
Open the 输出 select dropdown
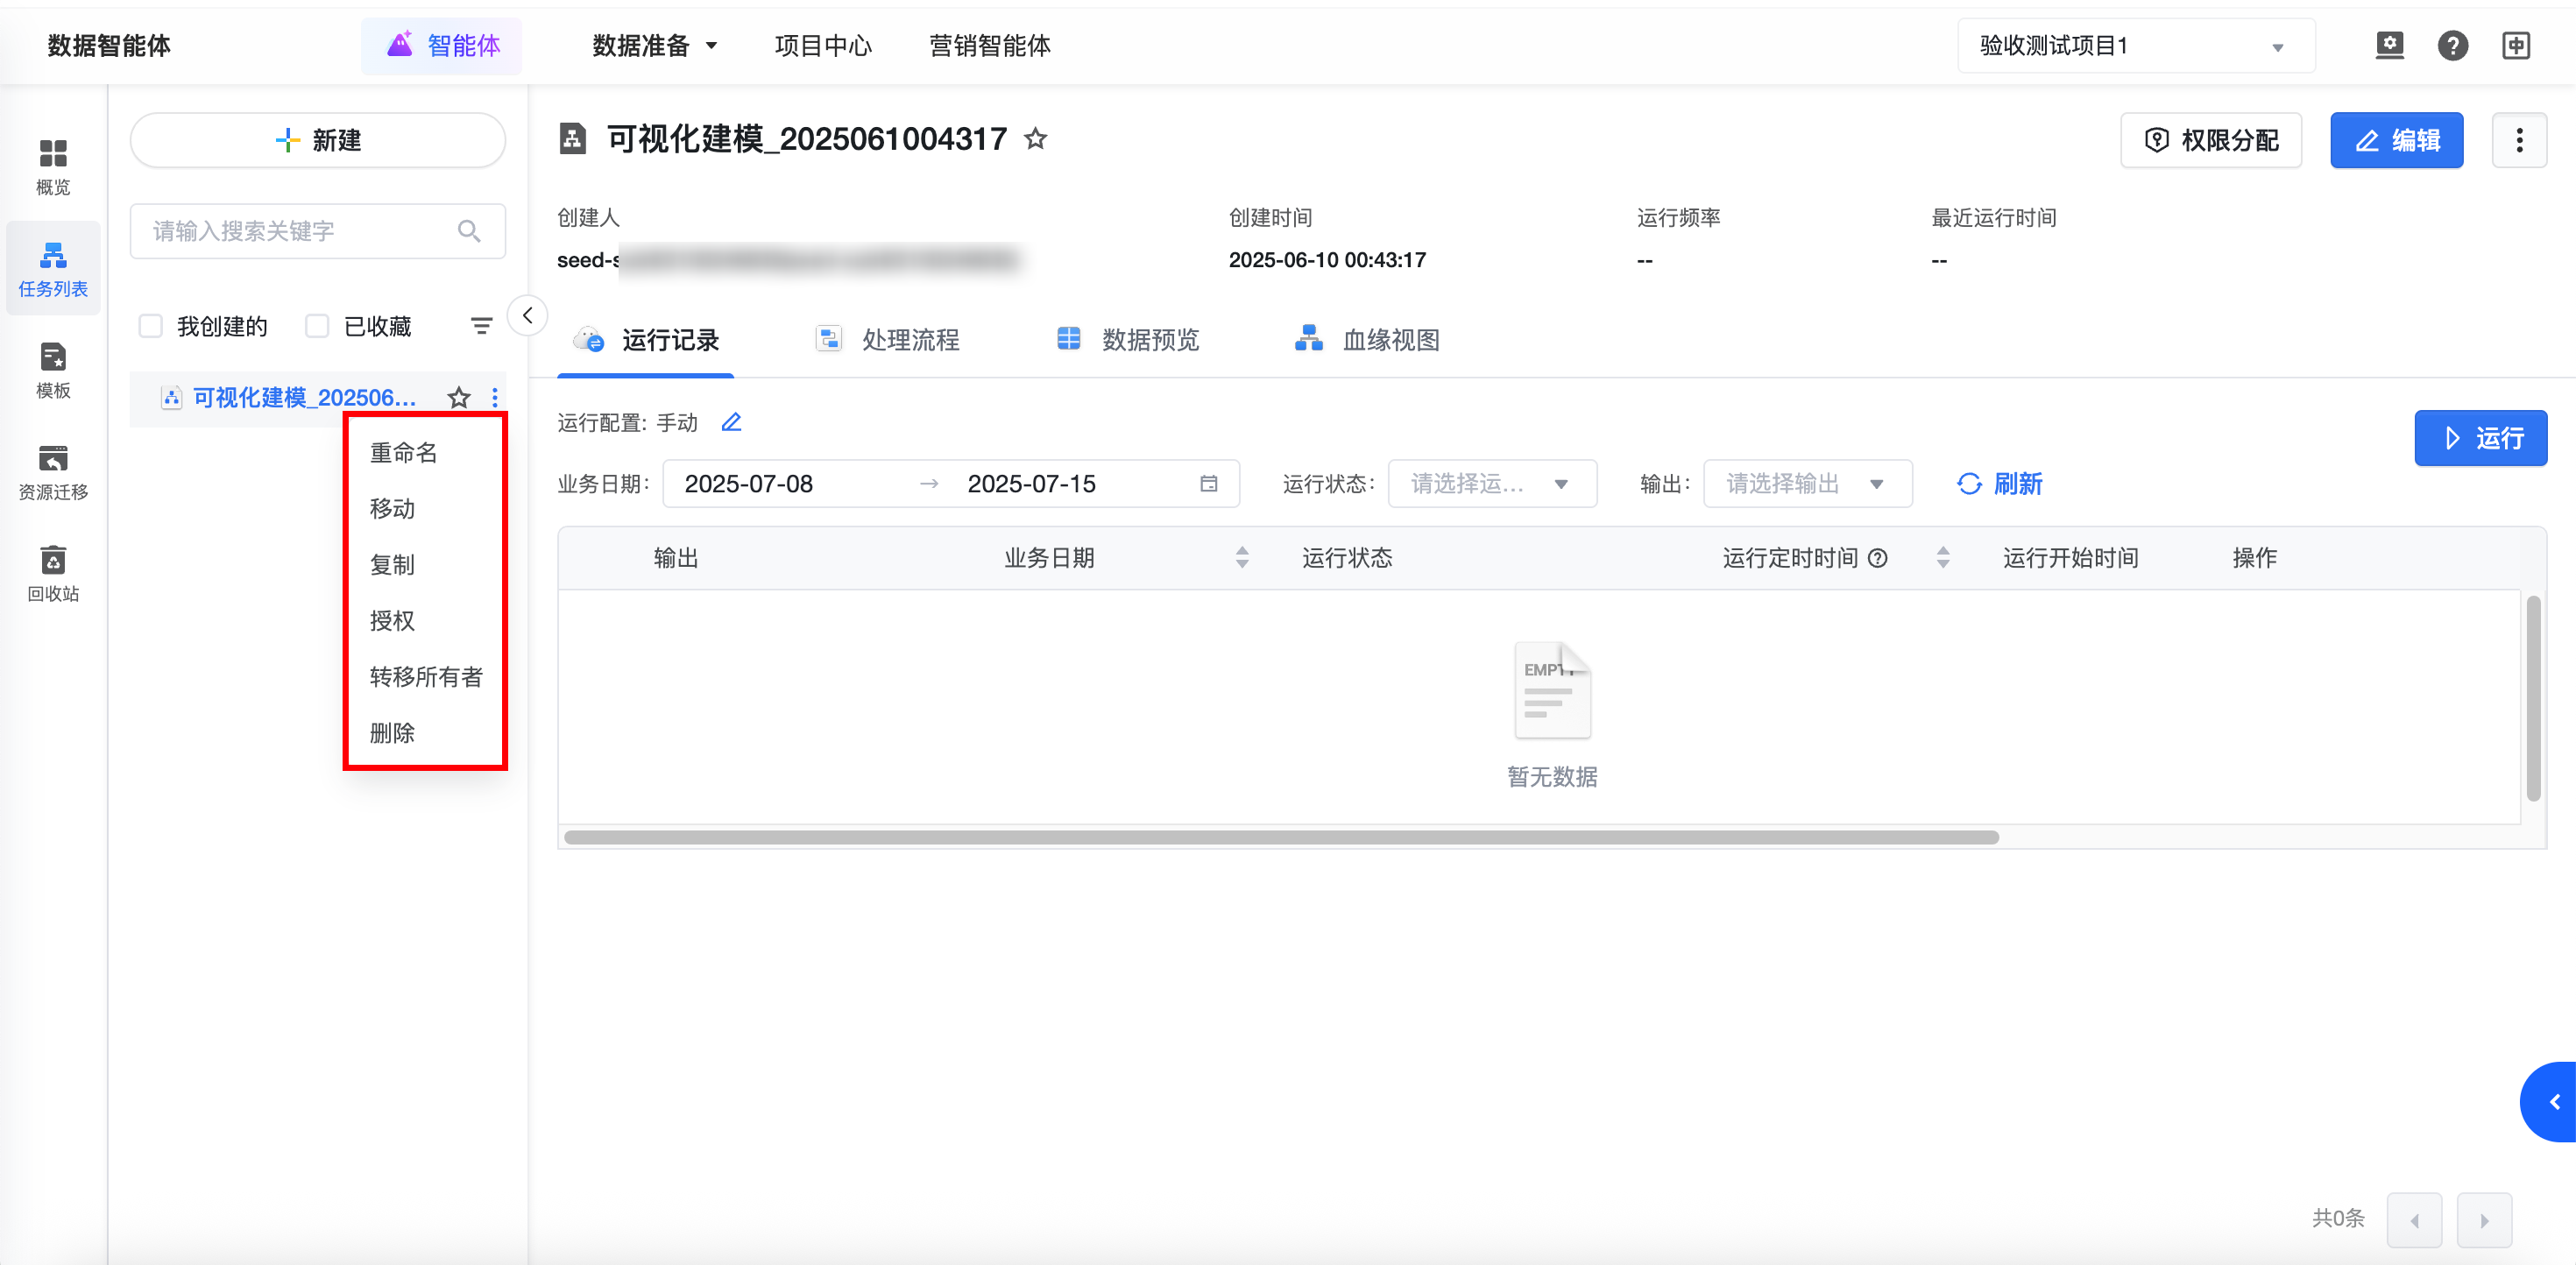click(1806, 484)
